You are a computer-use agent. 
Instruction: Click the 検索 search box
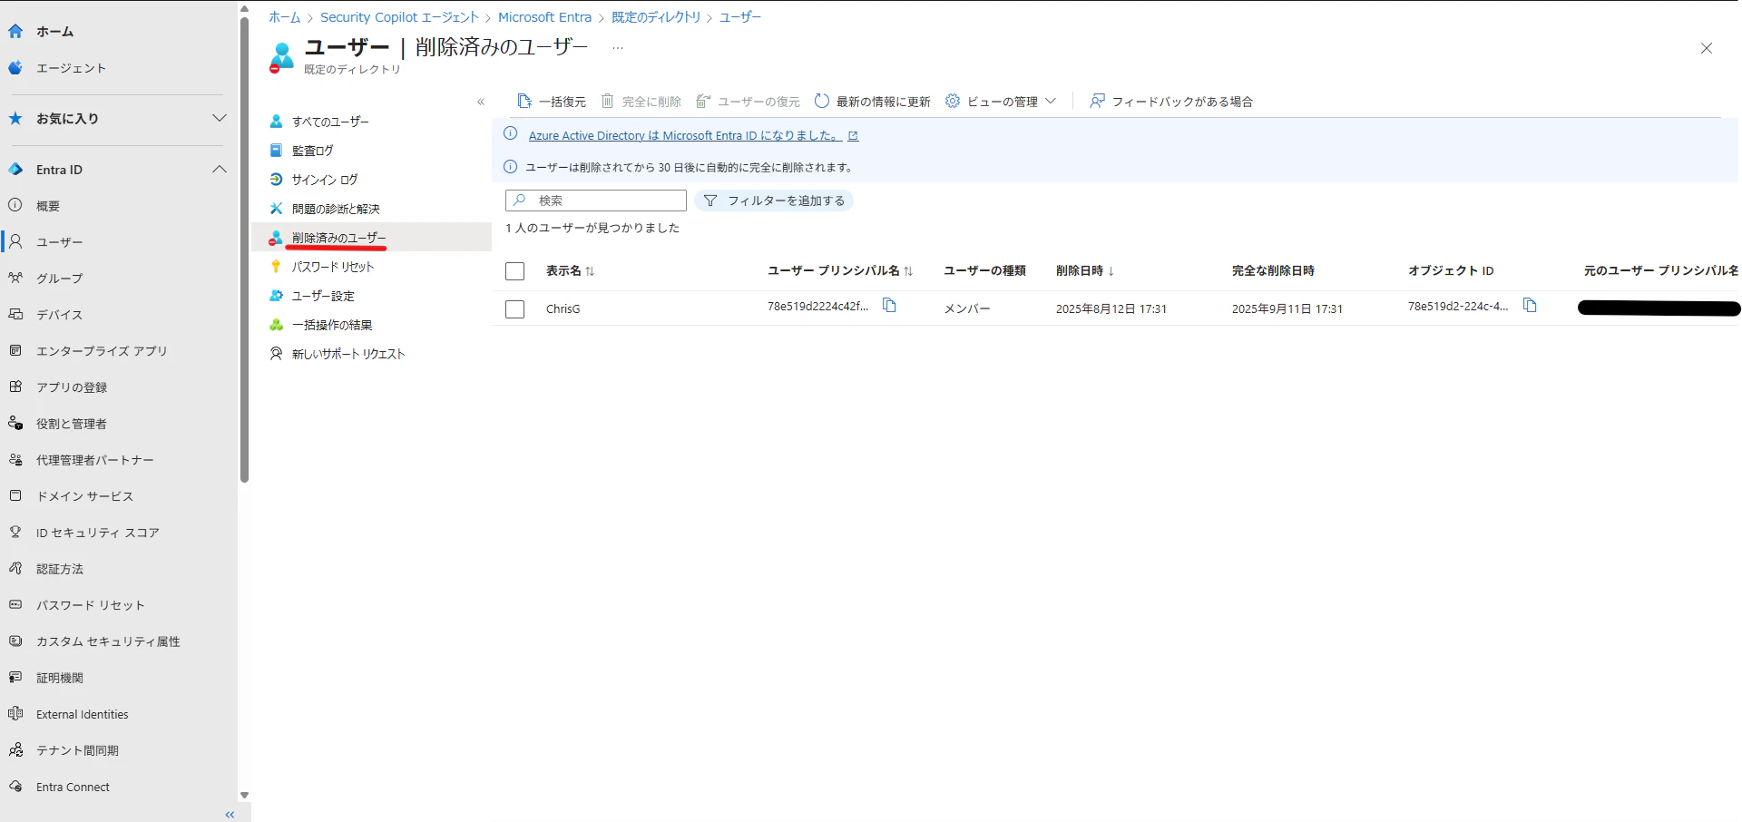coord(596,201)
